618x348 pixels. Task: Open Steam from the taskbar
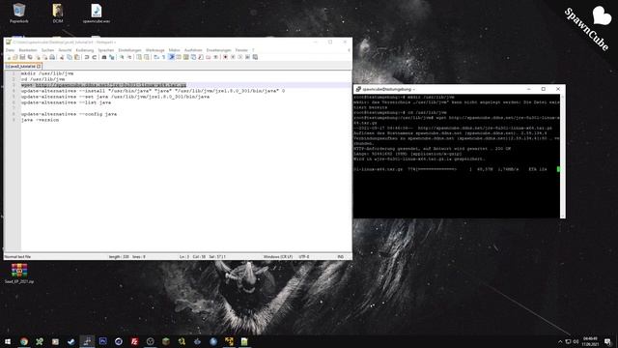point(70,341)
